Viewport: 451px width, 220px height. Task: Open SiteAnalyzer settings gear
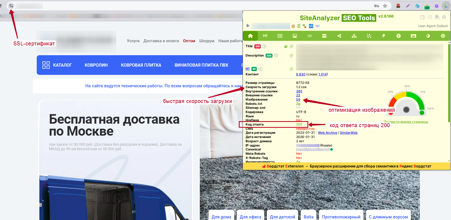(444, 17)
